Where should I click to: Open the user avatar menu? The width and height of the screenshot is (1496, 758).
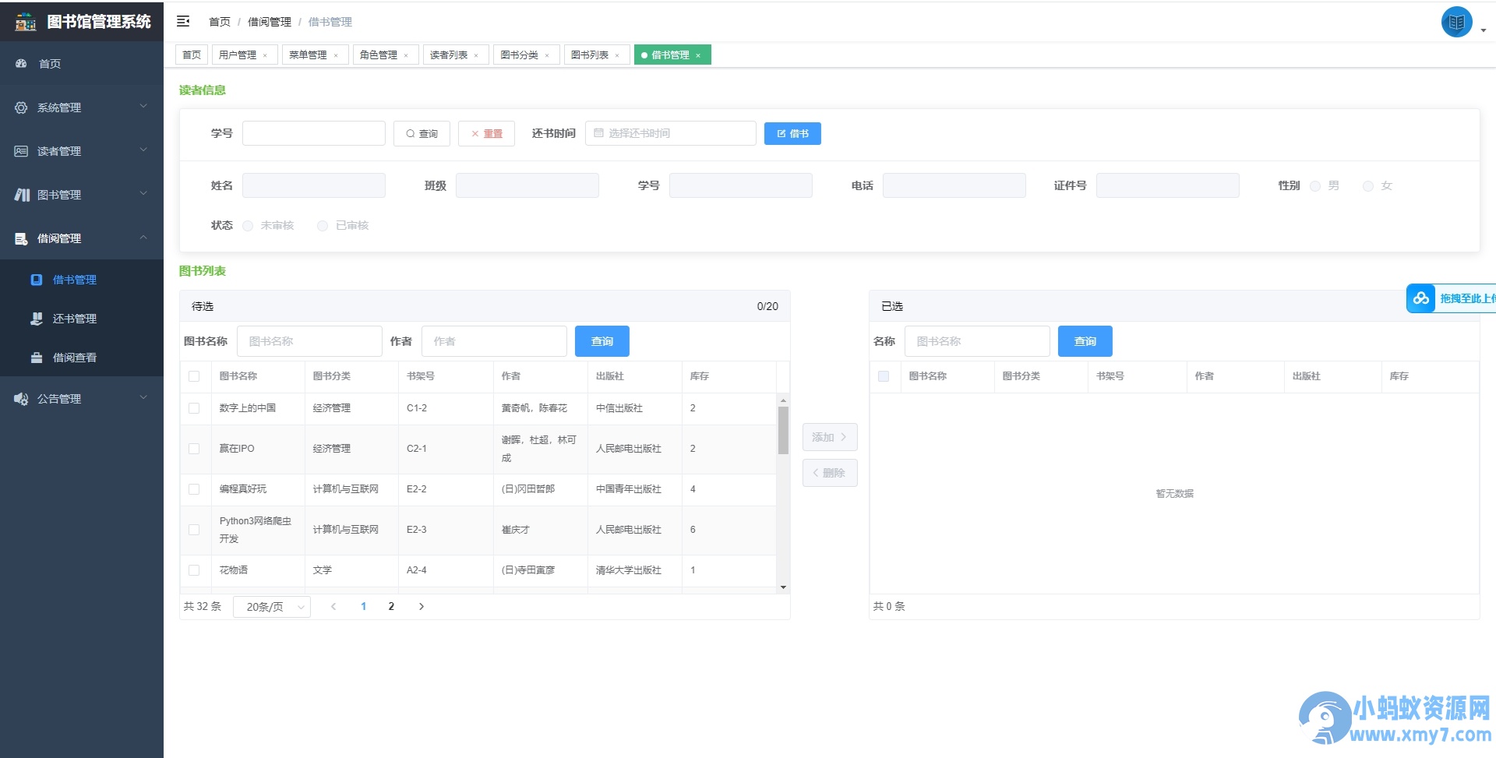click(x=1456, y=22)
